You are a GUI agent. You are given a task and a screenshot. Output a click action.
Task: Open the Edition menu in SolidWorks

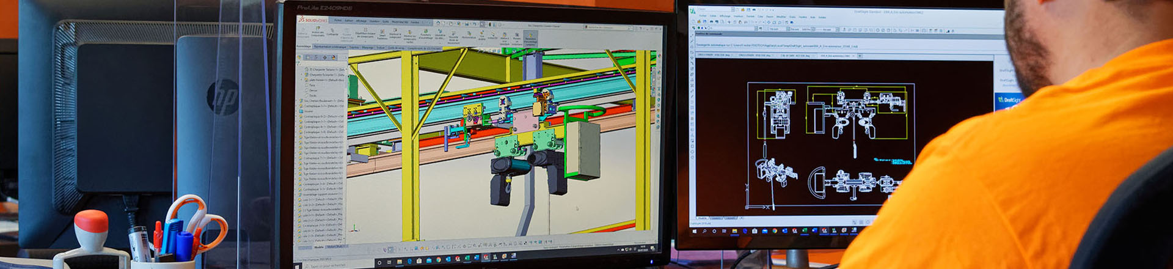349,20
